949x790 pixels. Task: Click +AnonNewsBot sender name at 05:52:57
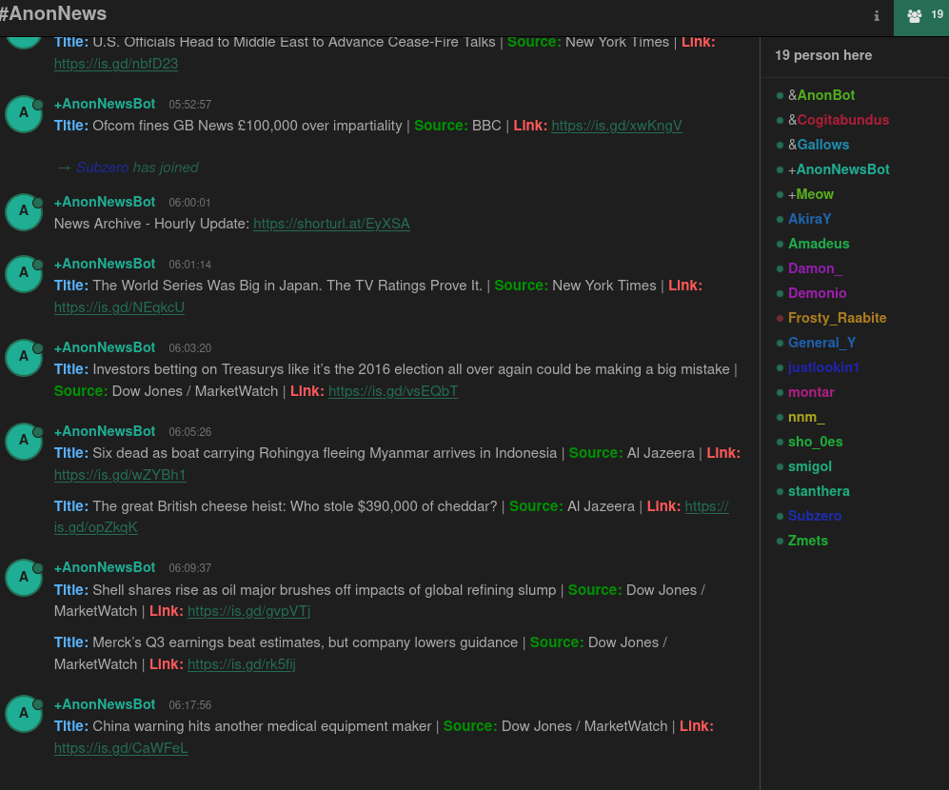[x=105, y=104]
